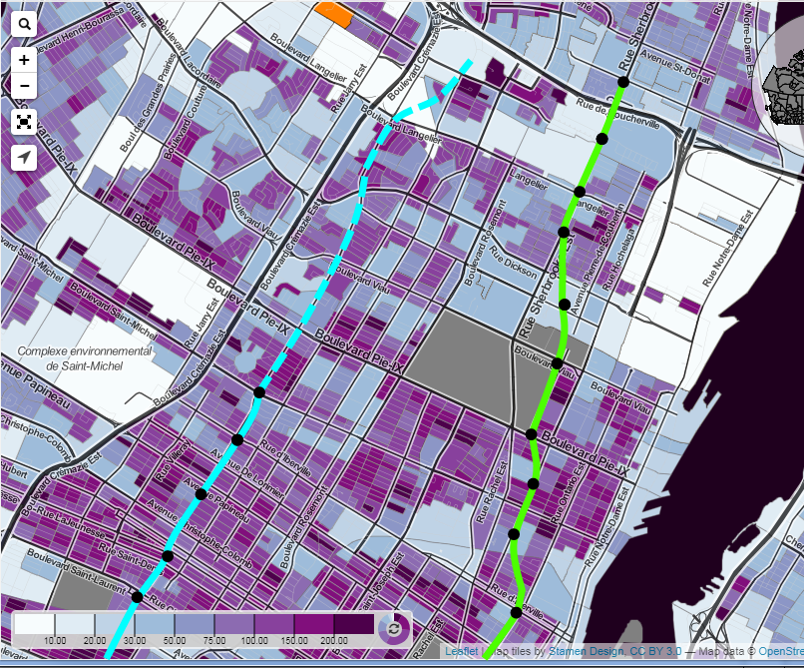
Task: Open the map search tool
Action: (x=24, y=25)
